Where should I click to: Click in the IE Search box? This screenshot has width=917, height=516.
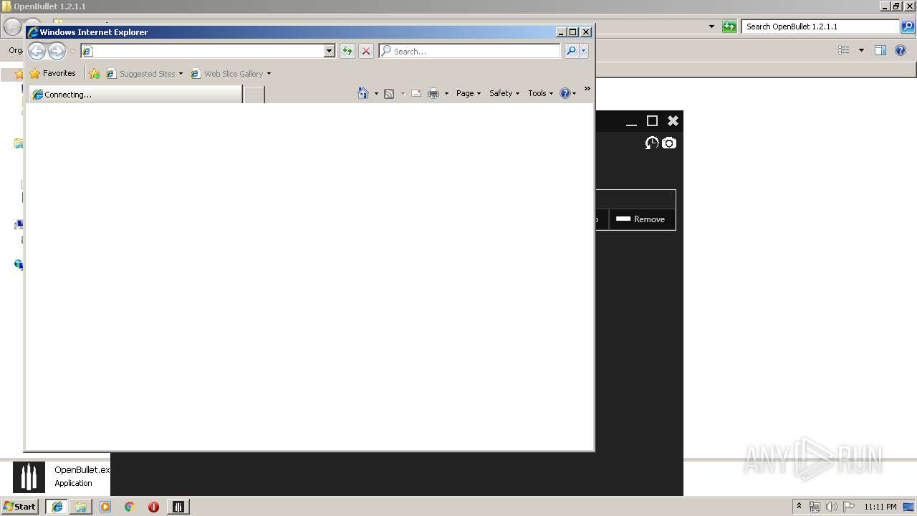coord(469,51)
